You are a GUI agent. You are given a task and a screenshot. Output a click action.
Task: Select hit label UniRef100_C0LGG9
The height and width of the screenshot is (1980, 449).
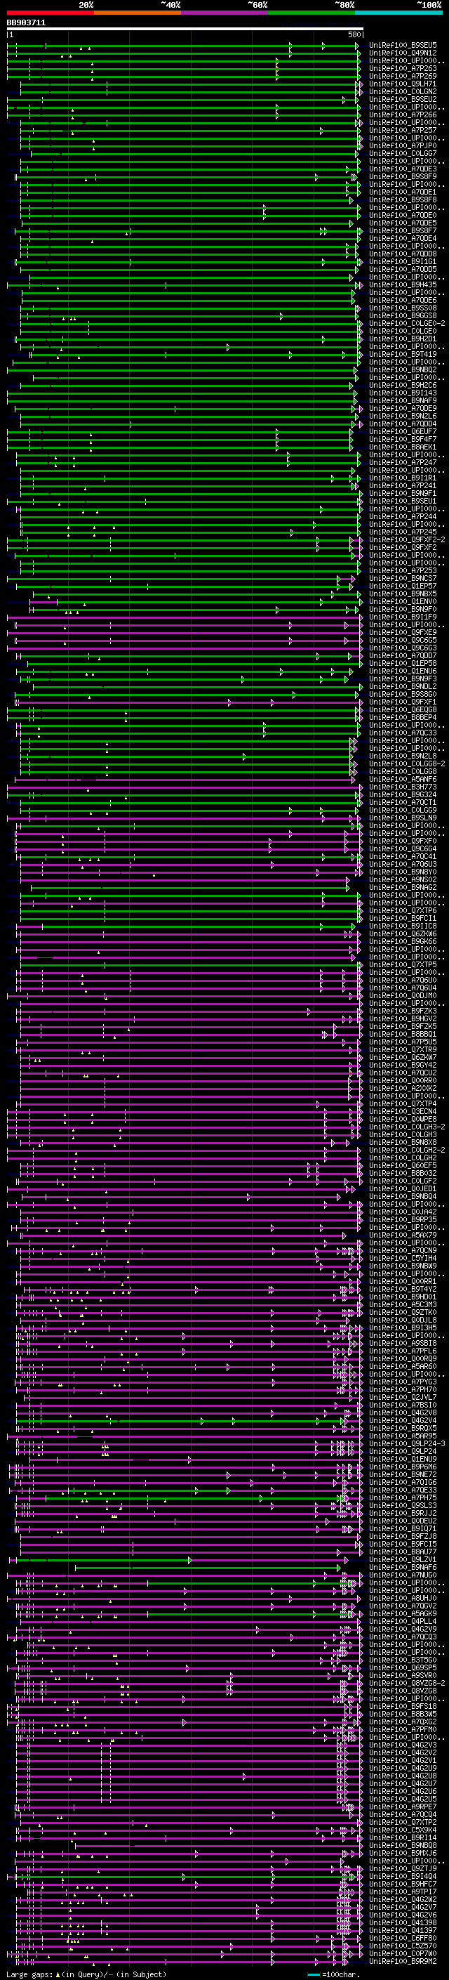(x=403, y=810)
